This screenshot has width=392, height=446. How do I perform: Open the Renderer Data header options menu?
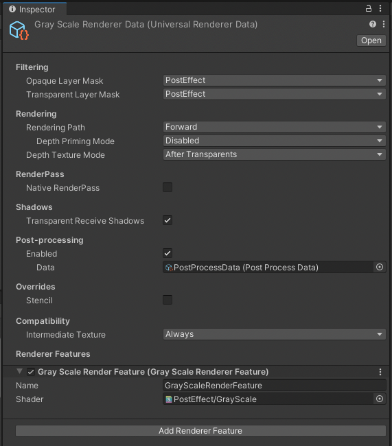[x=384, y=24]
